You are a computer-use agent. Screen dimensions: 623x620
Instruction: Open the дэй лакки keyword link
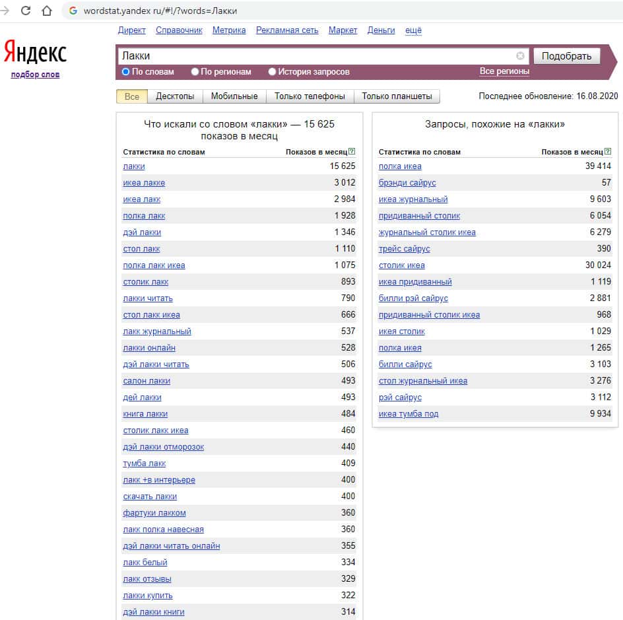tap(142, 232)
